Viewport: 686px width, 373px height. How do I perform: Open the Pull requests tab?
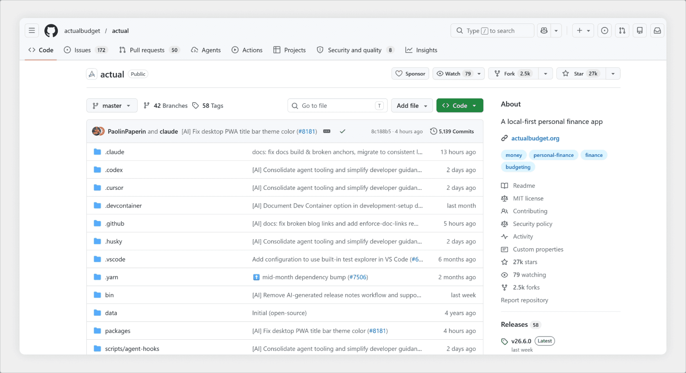click(149, 50)
